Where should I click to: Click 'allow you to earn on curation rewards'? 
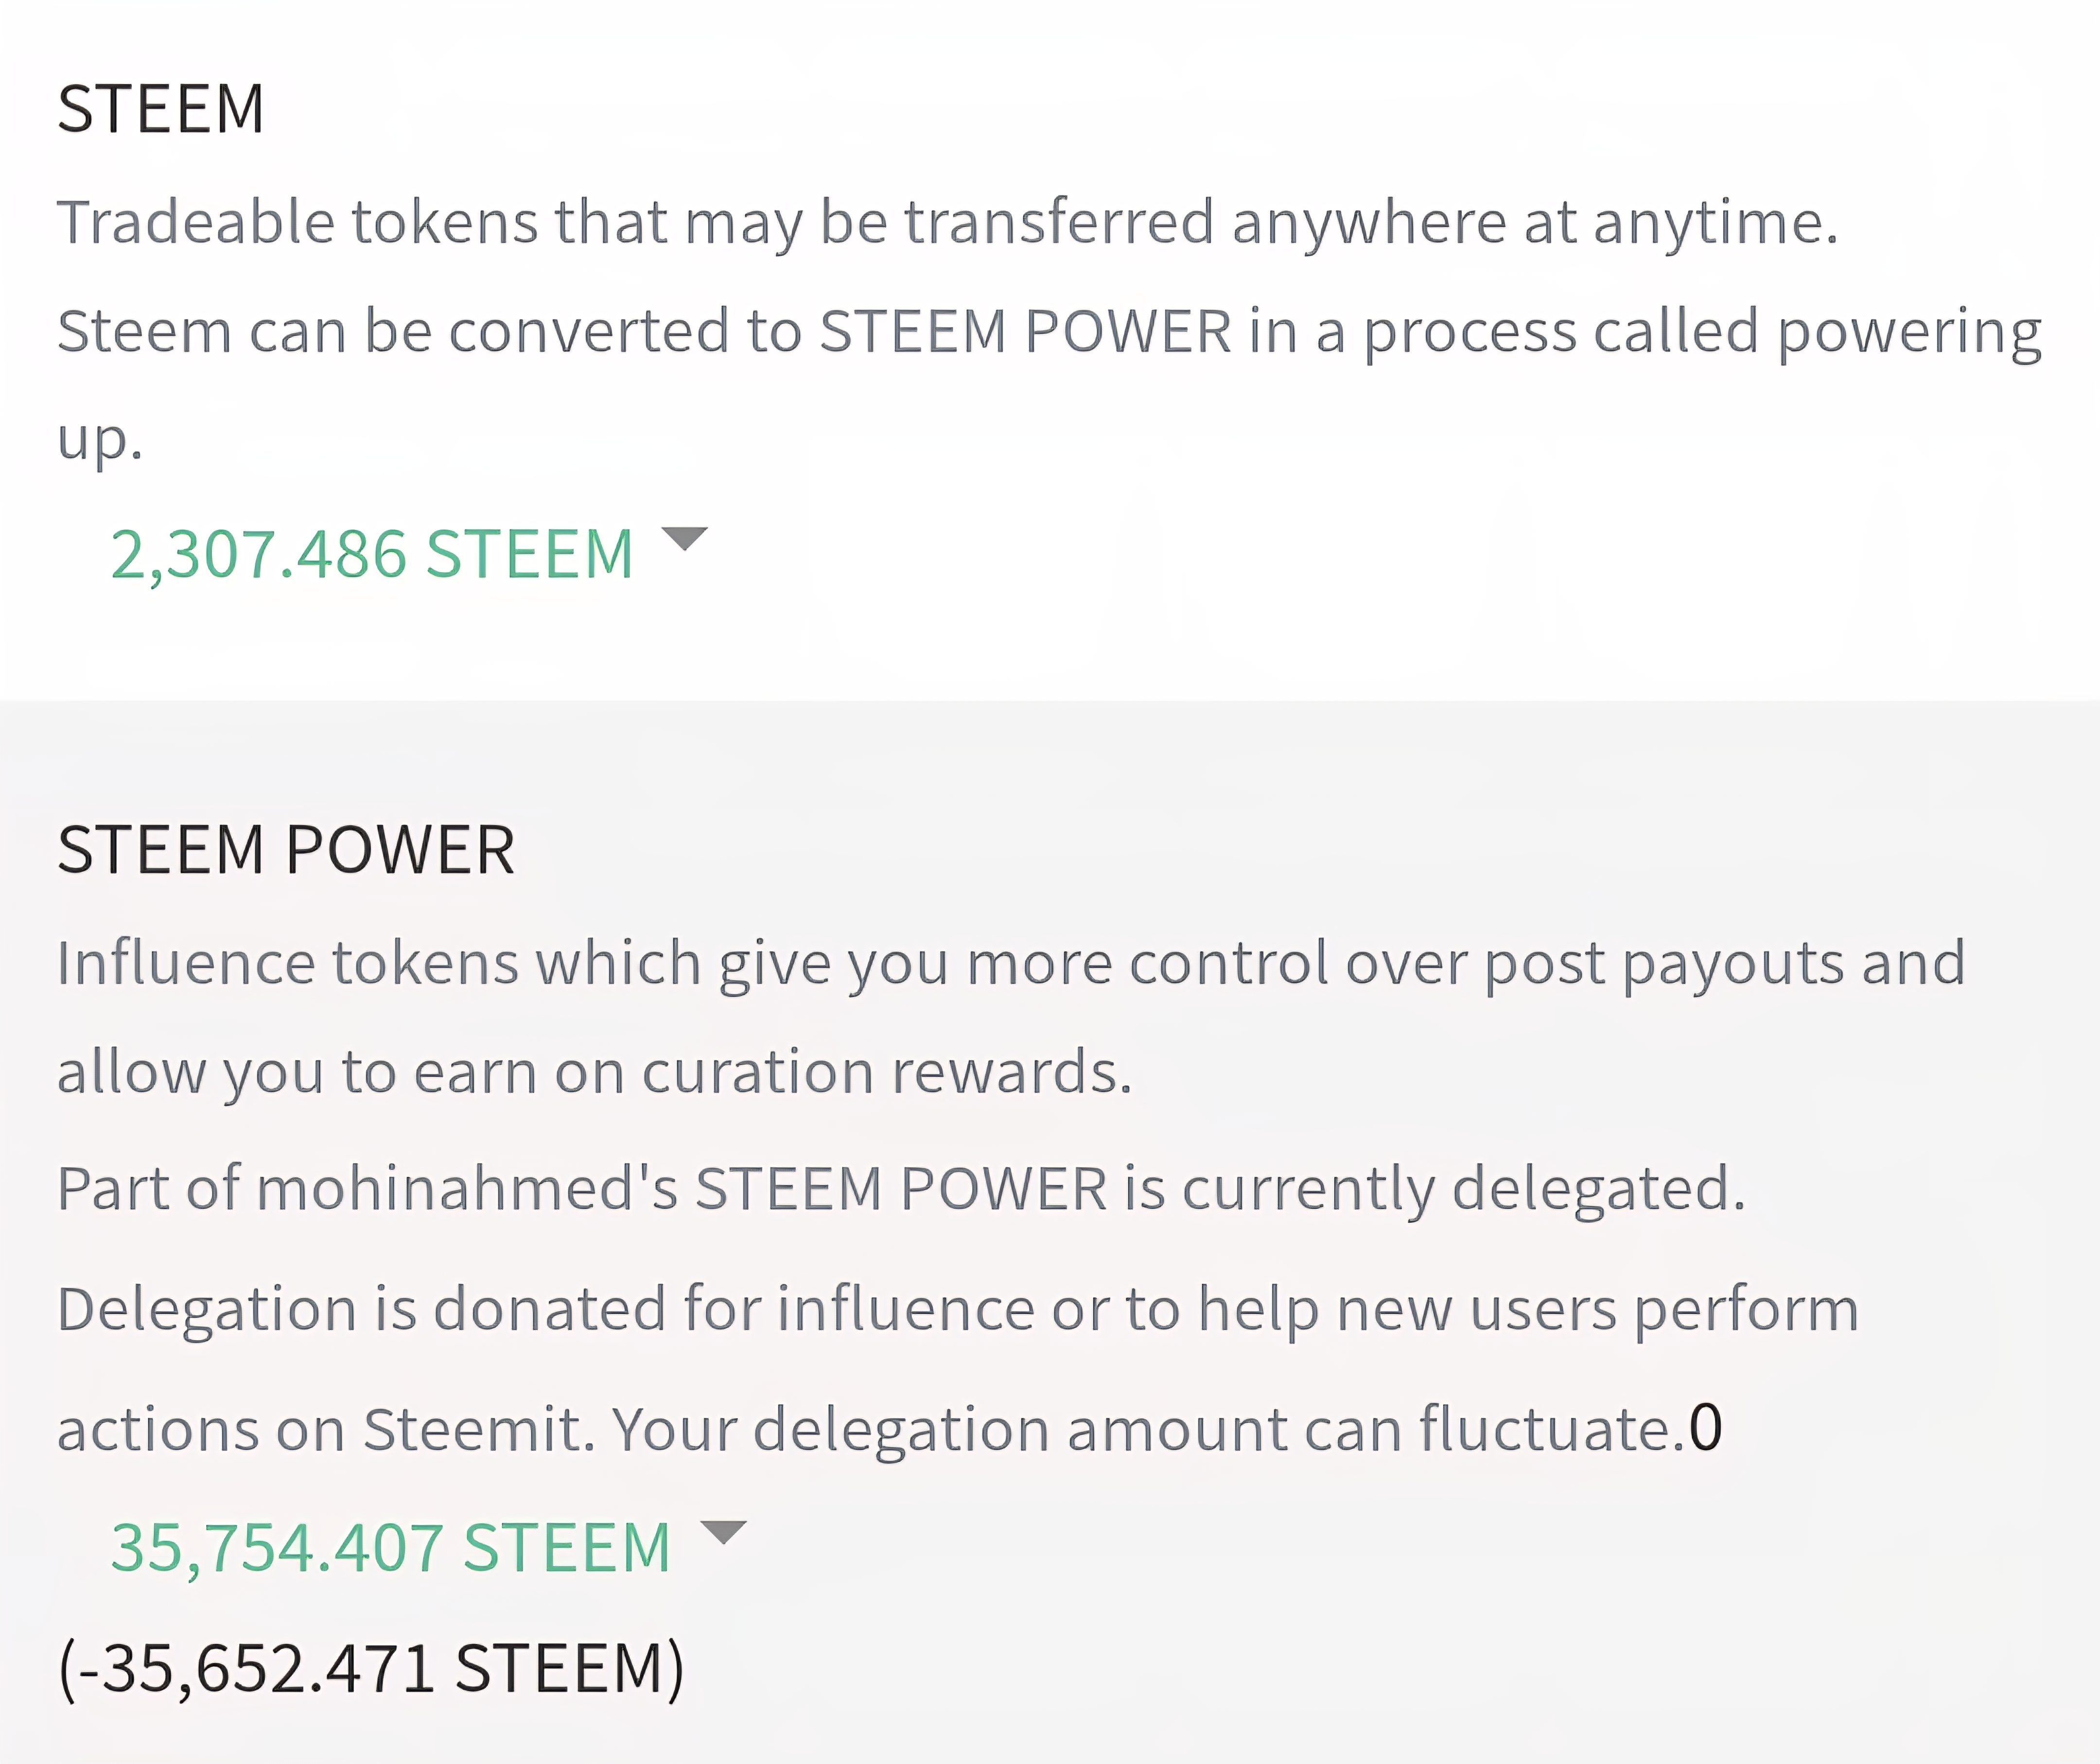(x=595, y=1073)
